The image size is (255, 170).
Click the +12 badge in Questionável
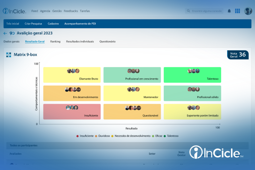[x=139, y=108]
